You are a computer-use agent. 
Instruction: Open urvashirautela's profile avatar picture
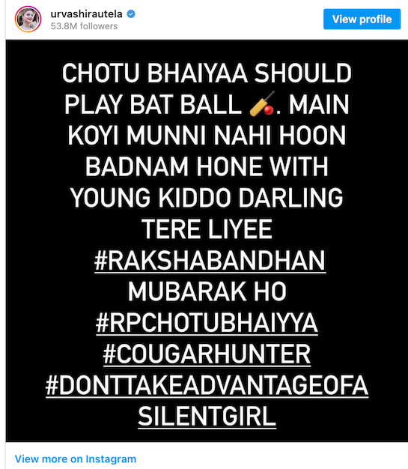(28, 19)
